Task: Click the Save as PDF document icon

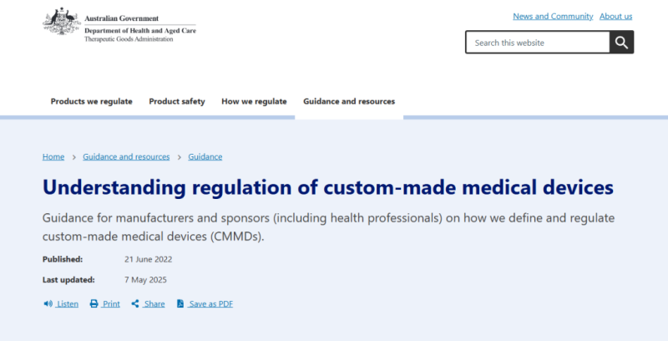Action: [180, 304]
